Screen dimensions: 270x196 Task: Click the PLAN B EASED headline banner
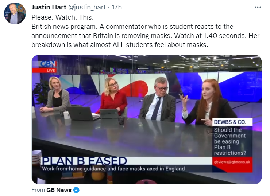84,161
